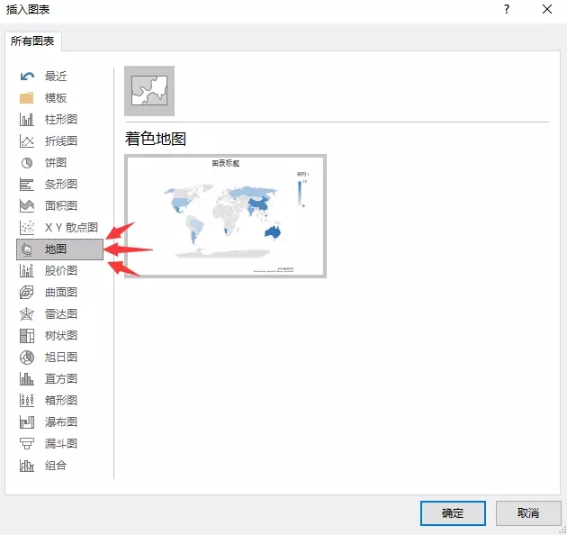
Task: Choose the 面积图 area chart icon
Action: (27, 206)
